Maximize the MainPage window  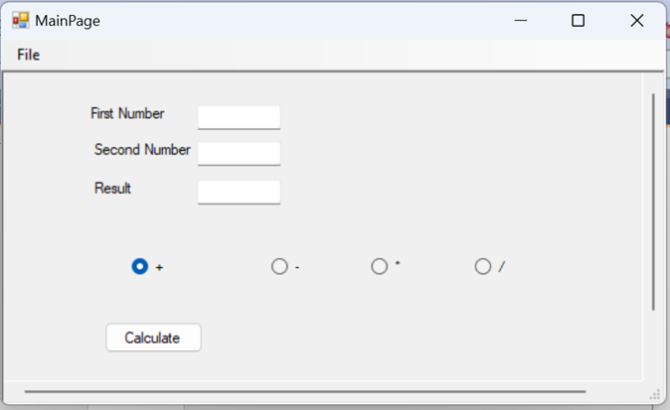[579, 21]
